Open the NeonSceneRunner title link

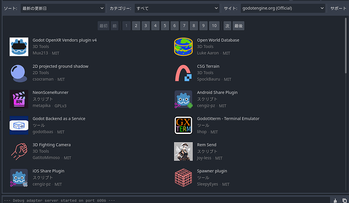[x=51, y=92]
